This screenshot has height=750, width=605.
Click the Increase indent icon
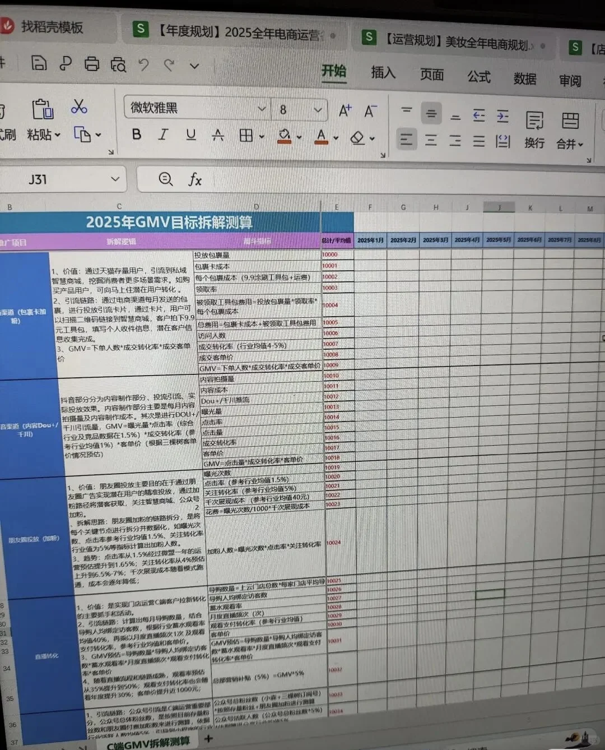[x=502, y=117]
